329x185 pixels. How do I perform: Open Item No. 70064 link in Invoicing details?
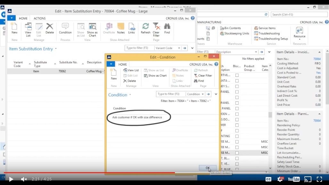click(317, 59)
